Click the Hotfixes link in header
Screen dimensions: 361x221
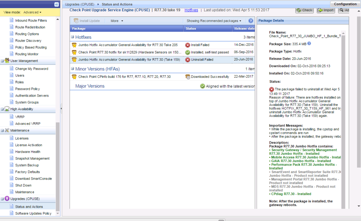(191, 10)
